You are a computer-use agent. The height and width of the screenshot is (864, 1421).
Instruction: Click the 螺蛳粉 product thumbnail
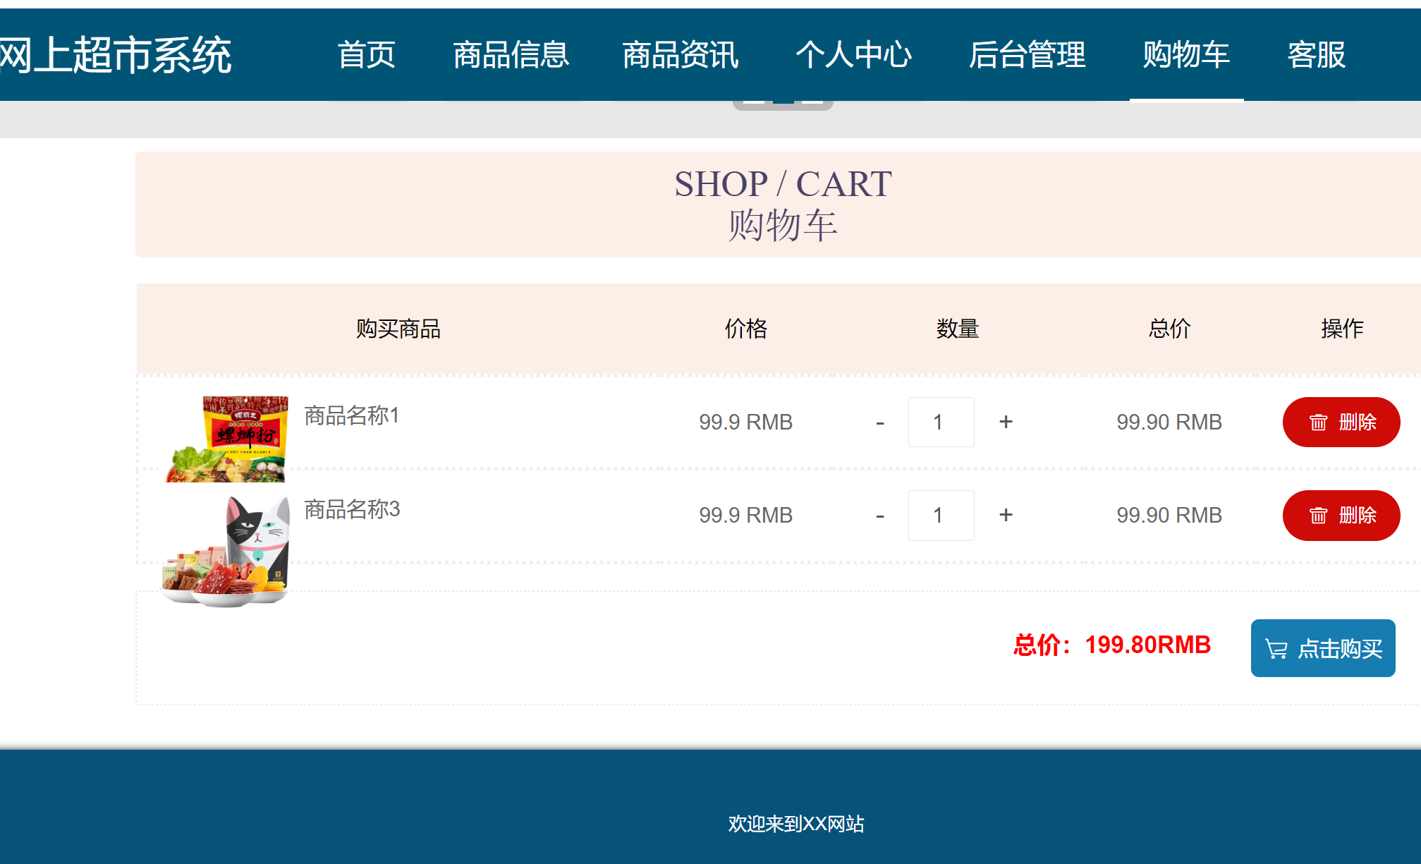(227, 439)
